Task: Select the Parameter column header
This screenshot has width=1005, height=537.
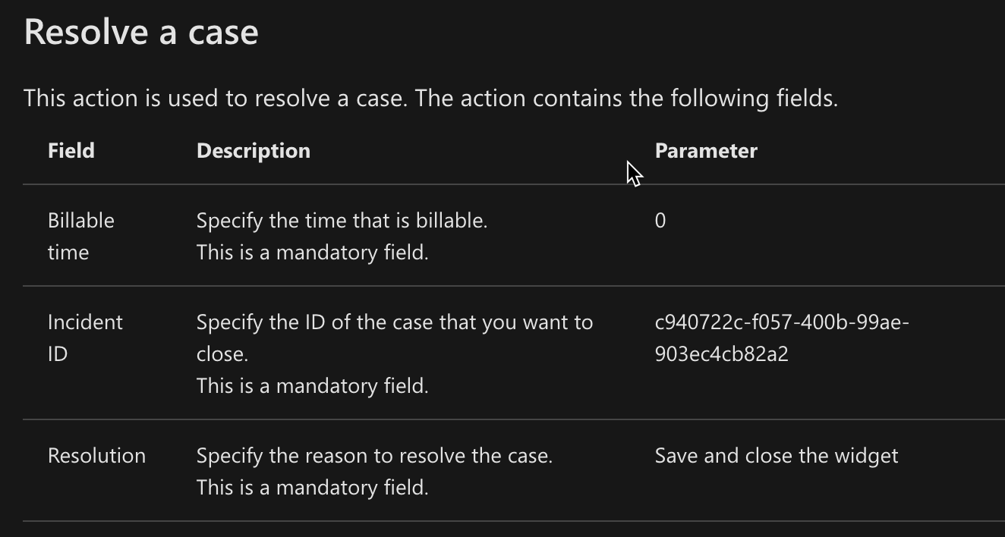Action: pyautogui.click(x=706, y=151)
